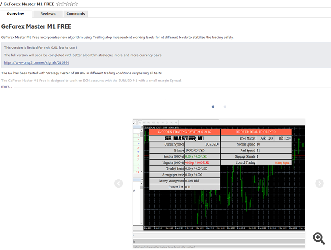Image resolution: width=331 pixels, height=250 pixels.
Task: Select the first gallery pagination dot
Action: pos(213,107)
